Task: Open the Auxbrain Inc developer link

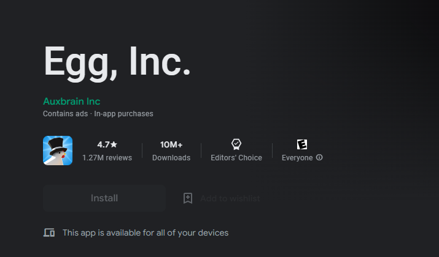Action: pyautogui.click(x=71, y=102)
